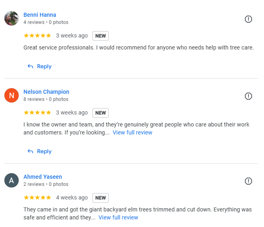This screenshot has width=264, height=227.
Task: Click star rating on Nelson Champion's review
Action: pyautogui.click(x=37, y=113)
